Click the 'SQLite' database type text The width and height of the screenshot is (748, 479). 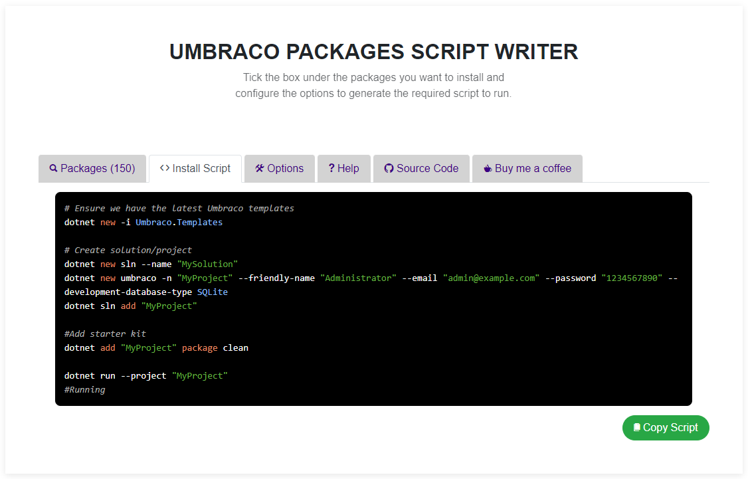213,292
